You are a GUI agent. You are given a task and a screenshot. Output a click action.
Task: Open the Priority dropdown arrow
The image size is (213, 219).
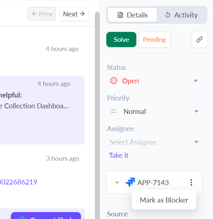coord(196,111)
